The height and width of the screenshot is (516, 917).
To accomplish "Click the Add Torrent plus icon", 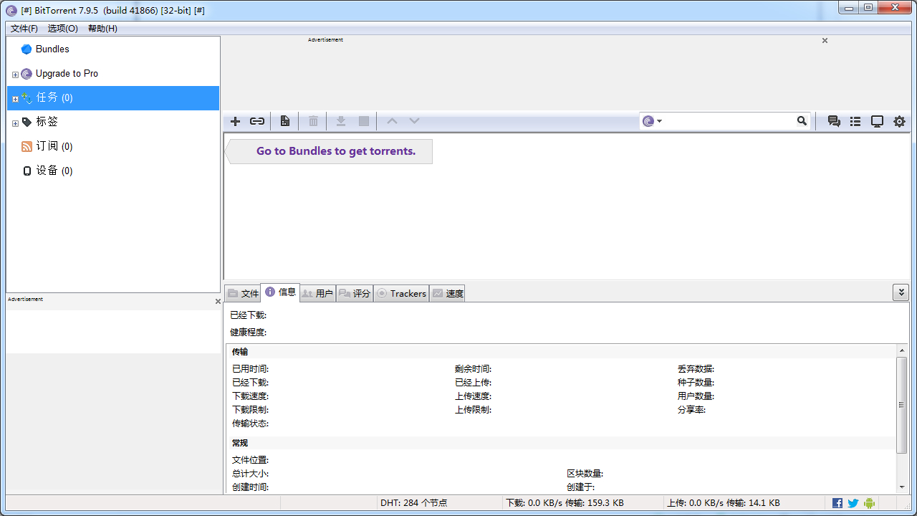I will [235, 121].
